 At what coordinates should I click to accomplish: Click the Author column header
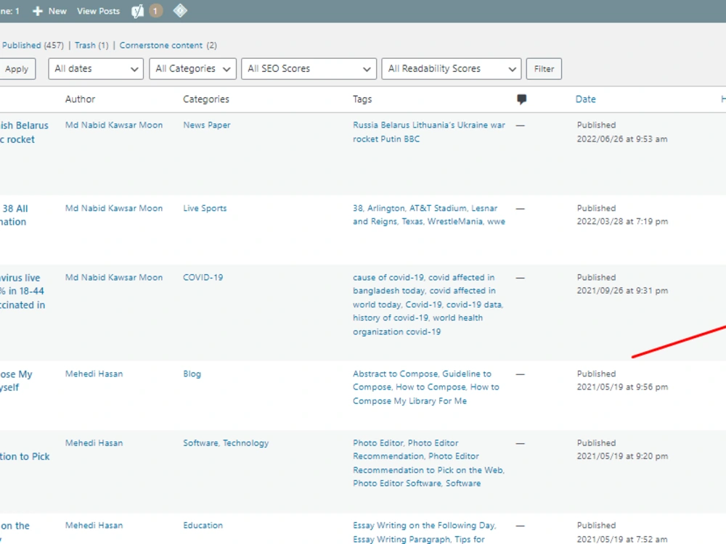(x=80, y=99)
